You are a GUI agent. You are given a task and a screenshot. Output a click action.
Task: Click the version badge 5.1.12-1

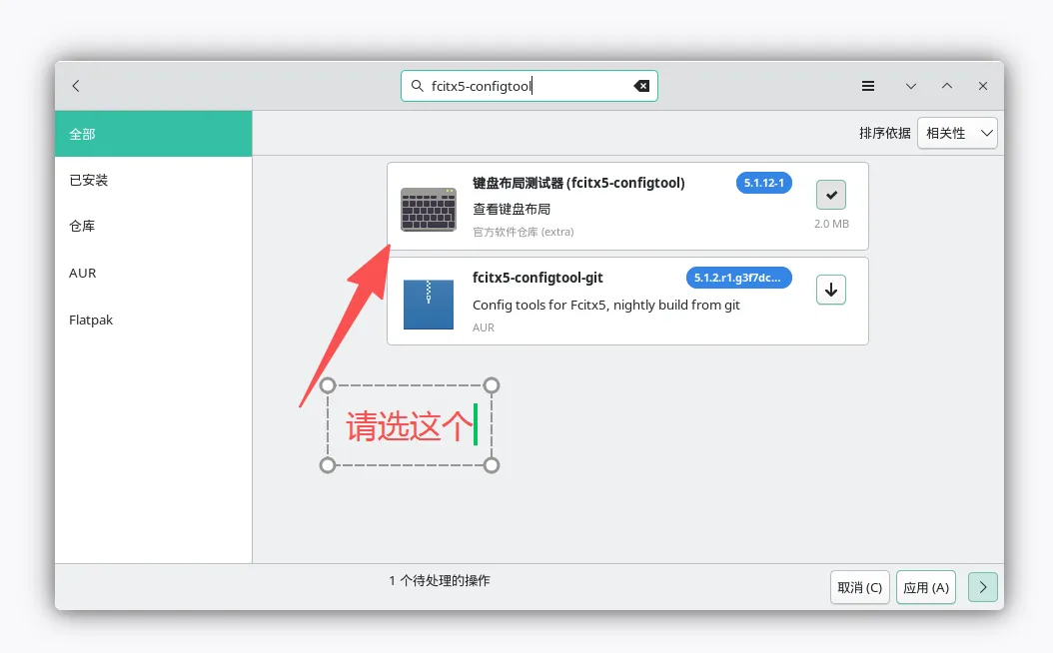pyautogui.click(x=763, y=183)
